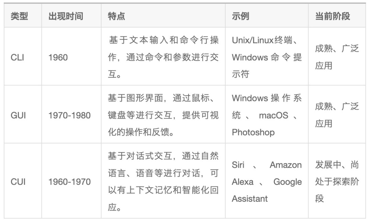Click the CUI type cell

coord(19,181)
